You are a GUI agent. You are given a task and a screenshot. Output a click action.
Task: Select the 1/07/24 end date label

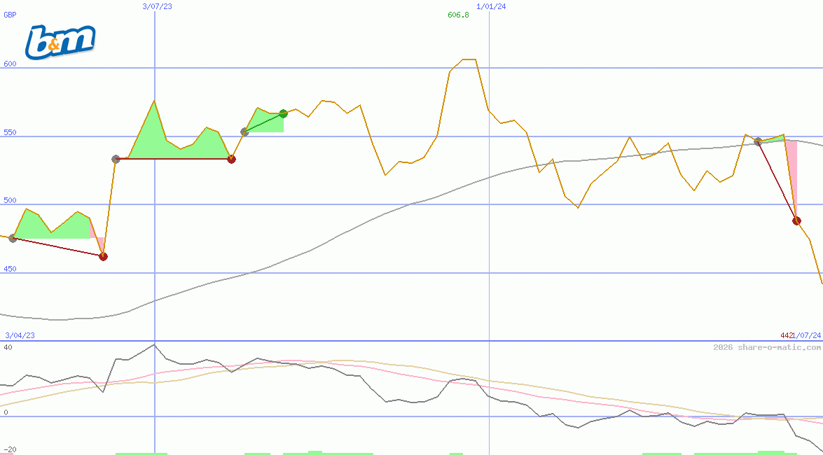(805, 335)
